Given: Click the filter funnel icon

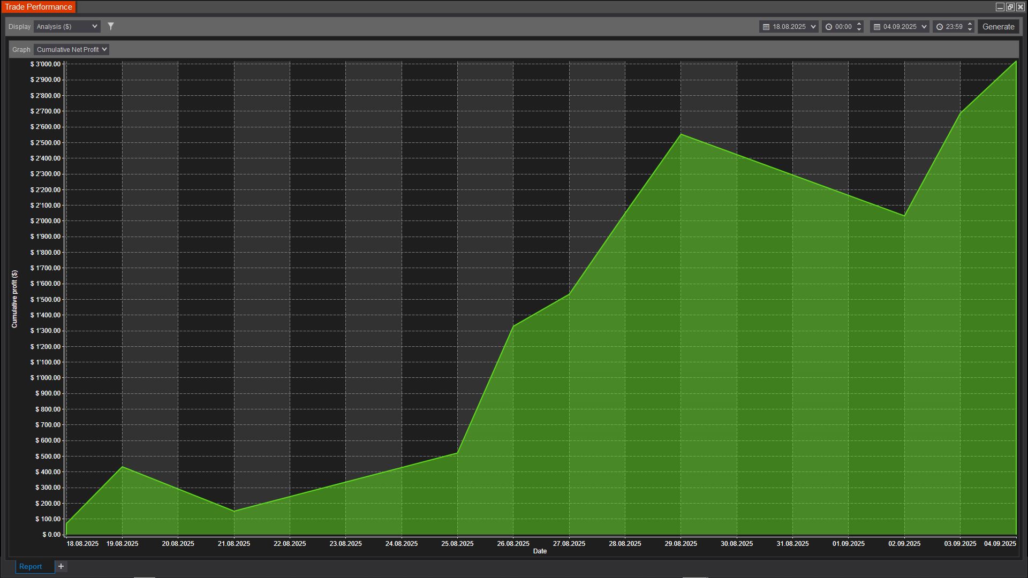Looking at the screenshot, I should click(x=111, y=26).
